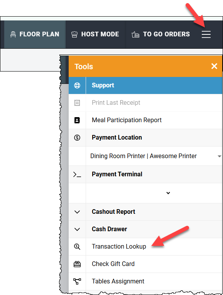The width and height of the screenshot is (223, 295).
Task: Switch to the Host Mode tab
Action: point(95,34)
